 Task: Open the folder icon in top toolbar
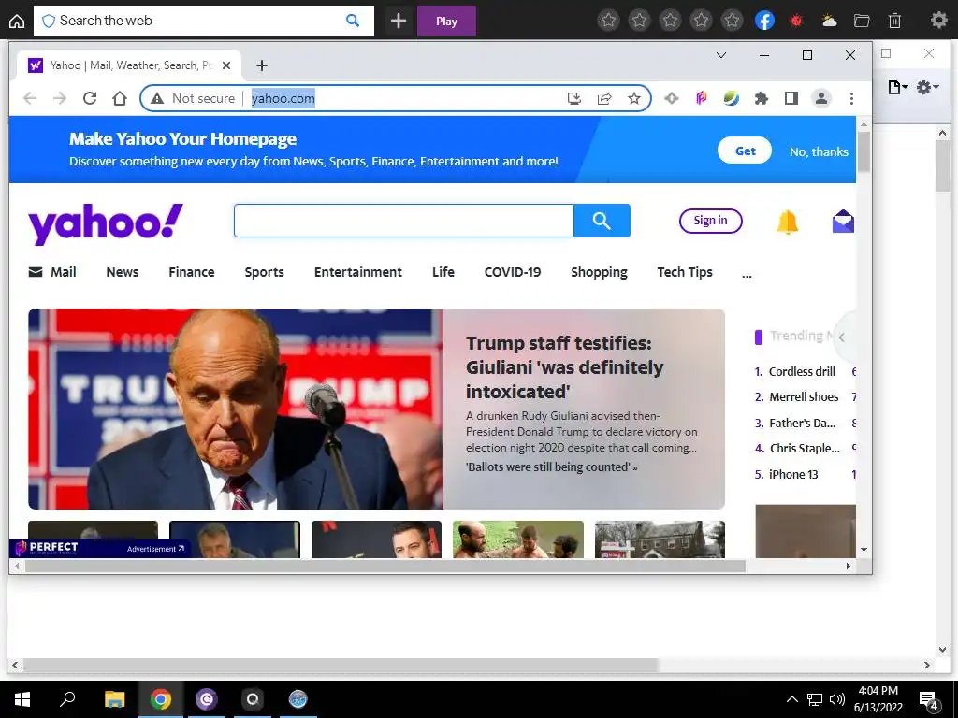pos(862,21)
